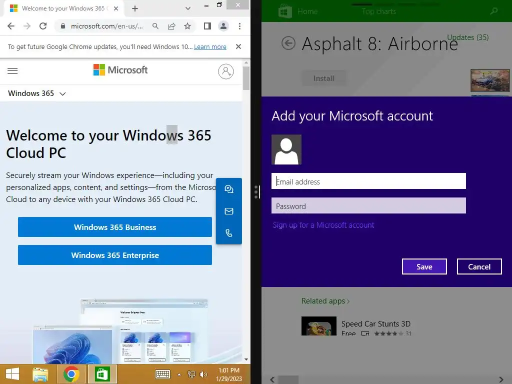Click the Chrome page vertical scrollbar thumb
512x384 pixels.
(246, 78)
